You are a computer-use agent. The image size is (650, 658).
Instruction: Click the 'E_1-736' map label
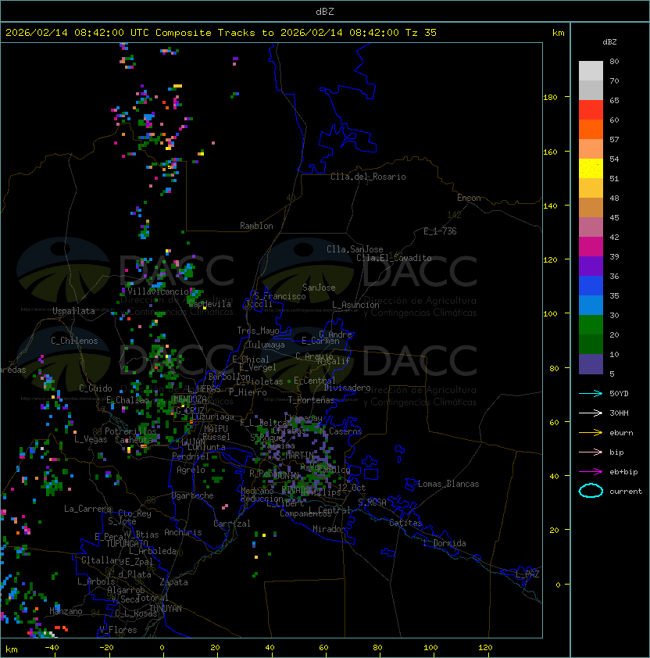tap(440, 231)
